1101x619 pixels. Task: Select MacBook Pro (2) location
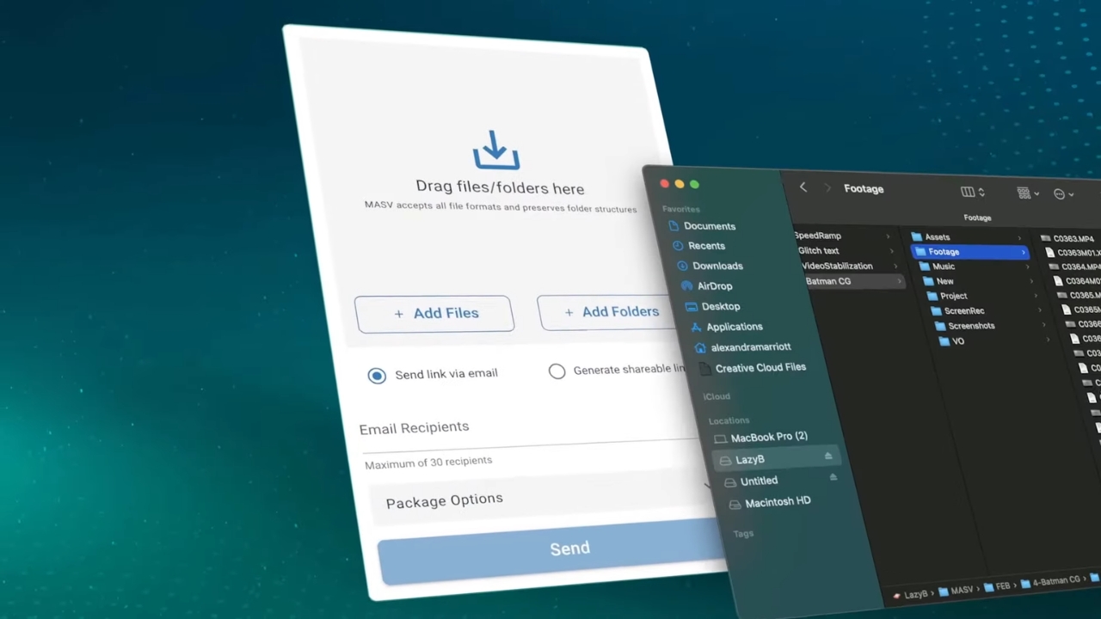[x=761, y=438]
